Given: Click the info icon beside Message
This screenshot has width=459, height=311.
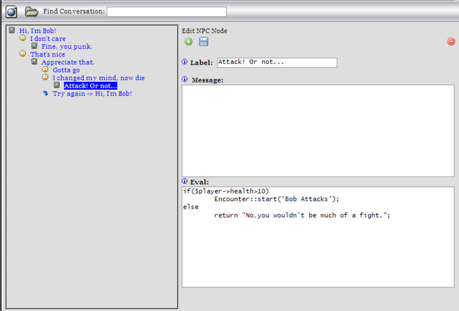Looking at the screenshot, I should click(185, 80).
